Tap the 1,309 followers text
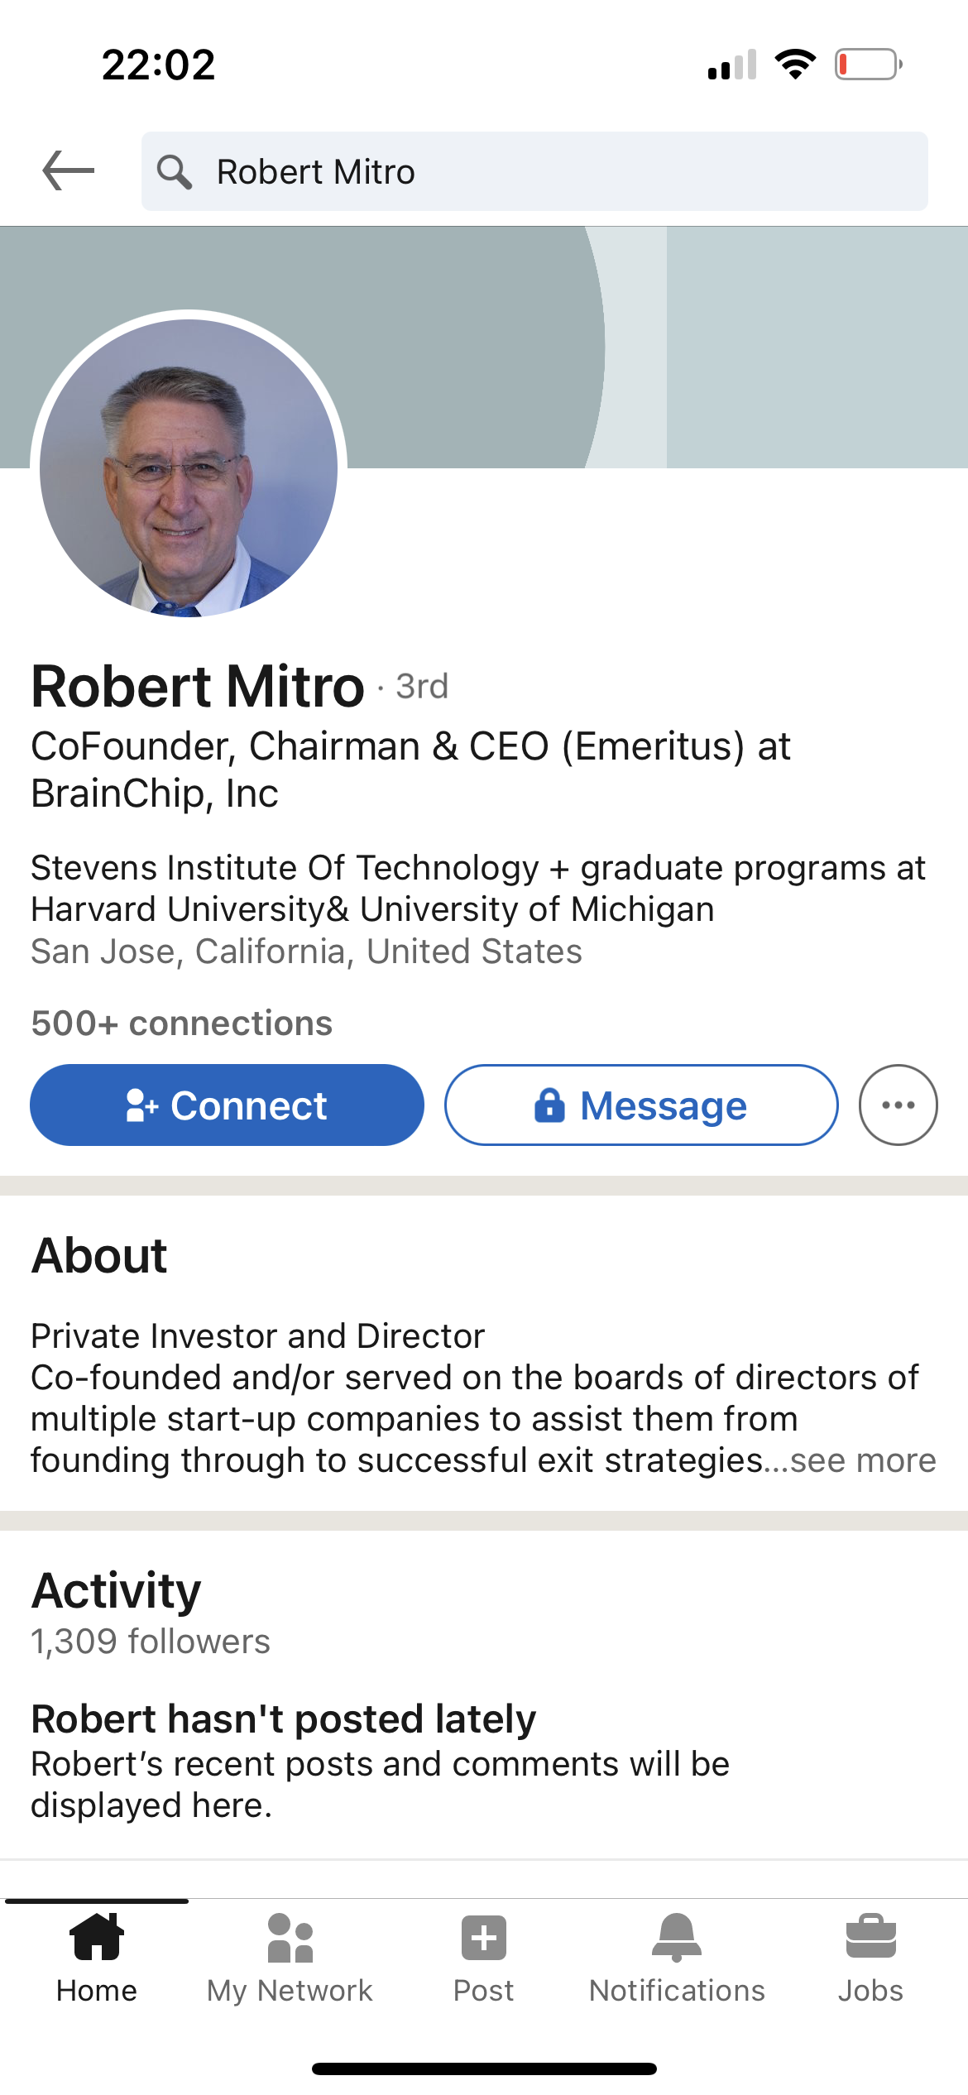 pos(151,1642)
